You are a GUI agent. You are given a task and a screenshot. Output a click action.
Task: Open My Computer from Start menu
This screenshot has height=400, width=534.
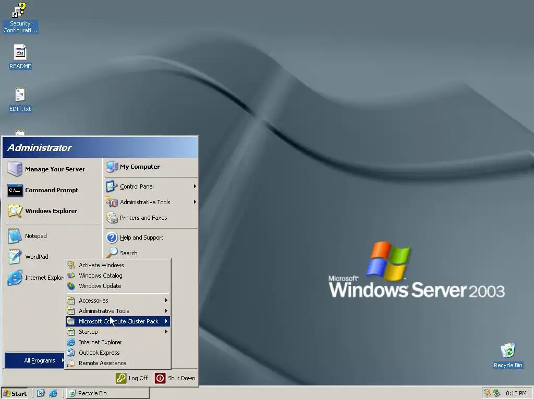[x=151, y=167]
